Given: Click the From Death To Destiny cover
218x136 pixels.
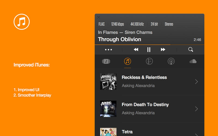Looking at the screenshot, I should pyautogui.click(x=108, y=109).
